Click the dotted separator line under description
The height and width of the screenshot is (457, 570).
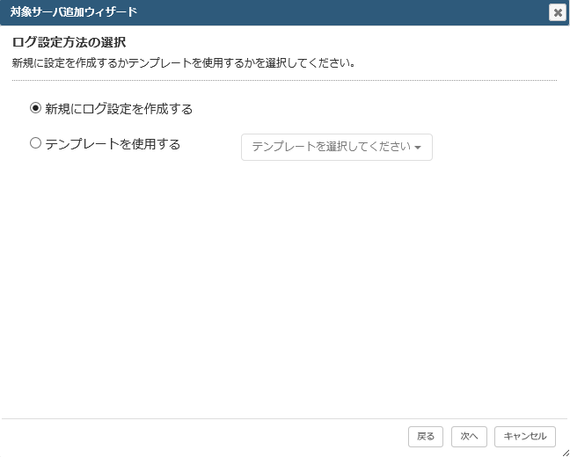click(x=284, y=80)
